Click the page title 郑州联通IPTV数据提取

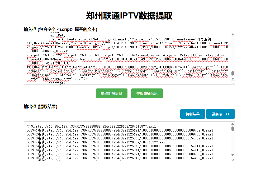[x=129, y=16]
